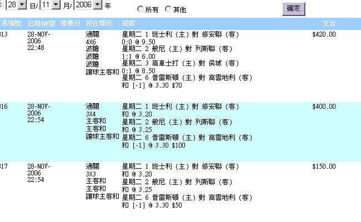Viewport: 361px width, 222px height.
Task: Click the 高車士打 對 侯城 match line
Action: point(180,63)
